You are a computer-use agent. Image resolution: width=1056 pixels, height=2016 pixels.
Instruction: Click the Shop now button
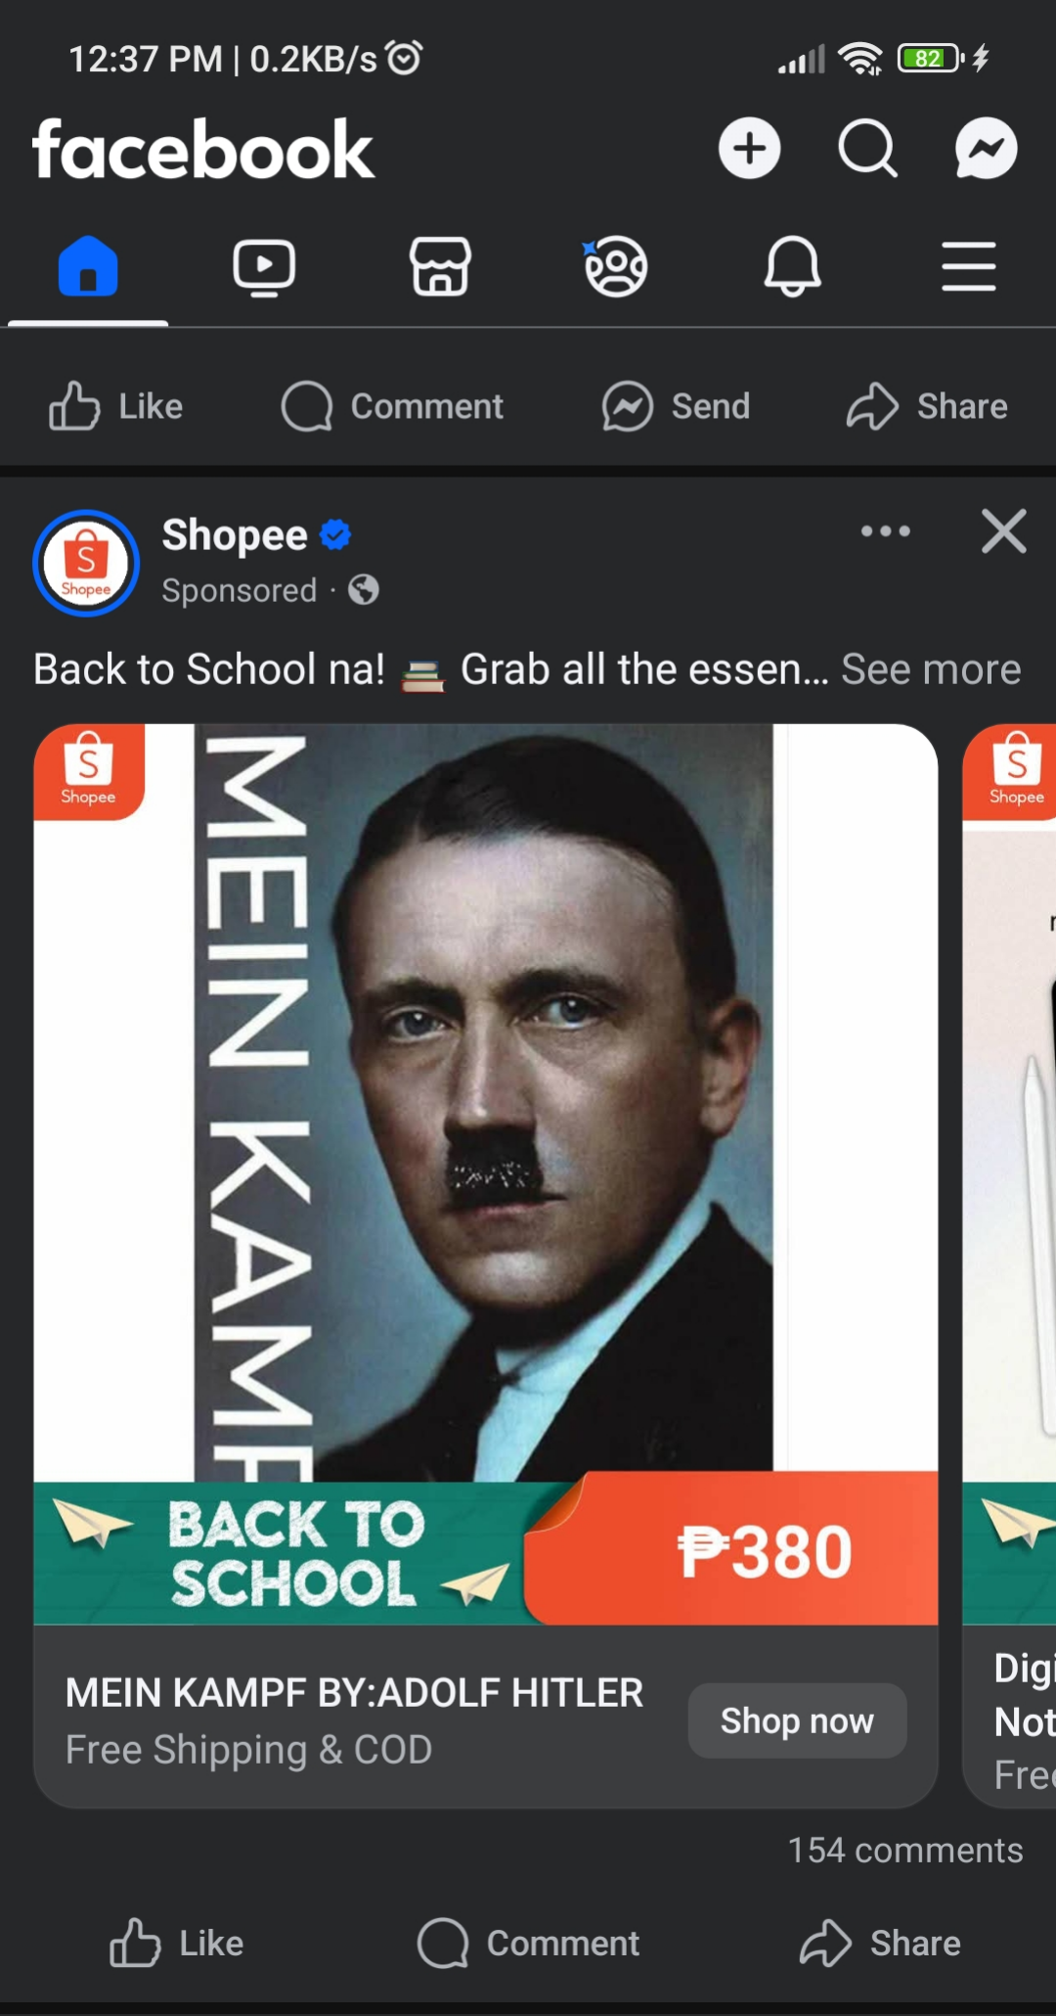pyautogui.click(x=797, y=1720)
